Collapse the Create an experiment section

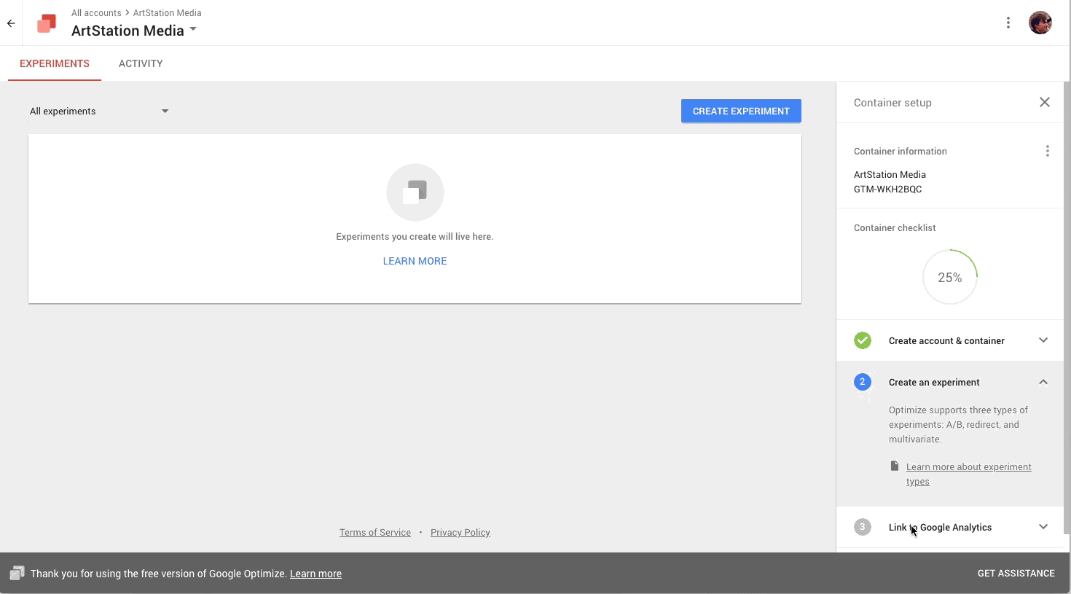[x=1043, y=382]
